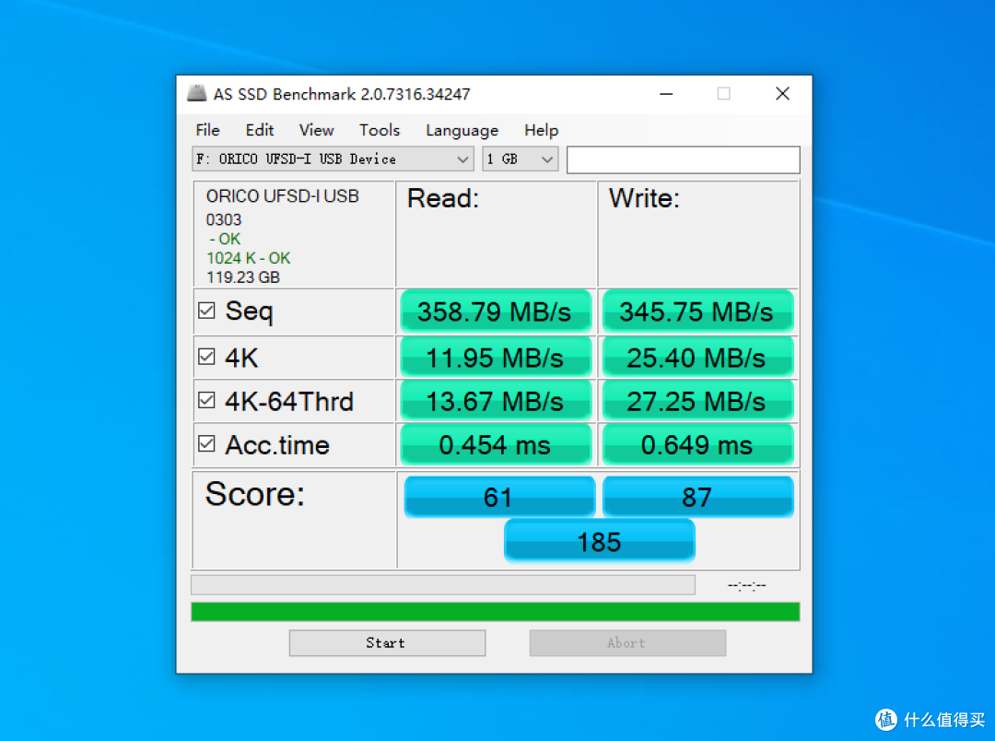
Task: Open the Tools menu
Action: (x=380, y=130)
